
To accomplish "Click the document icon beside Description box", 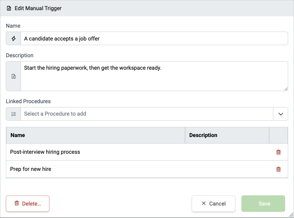I will coord(14,76).
